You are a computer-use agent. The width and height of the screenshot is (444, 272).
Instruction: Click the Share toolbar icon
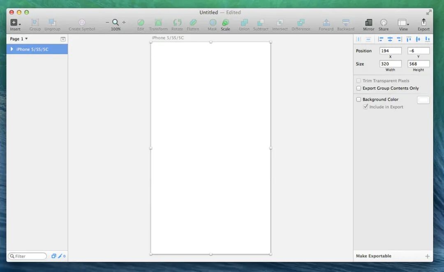point(384,22)
